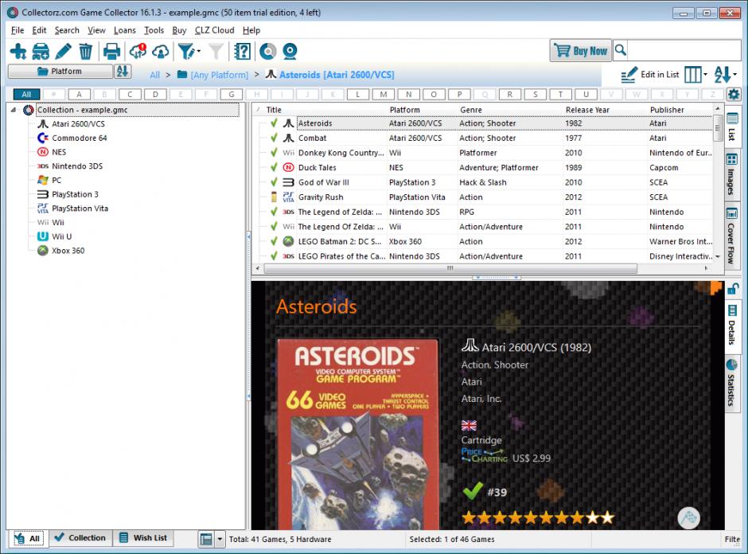Click the layout panel icon in status bar
This screenshot has width=748, height=554.
pos(206,539)
